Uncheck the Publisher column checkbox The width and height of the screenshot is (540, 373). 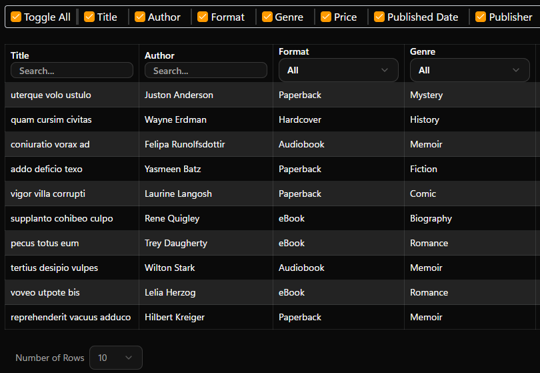point(481,17)
